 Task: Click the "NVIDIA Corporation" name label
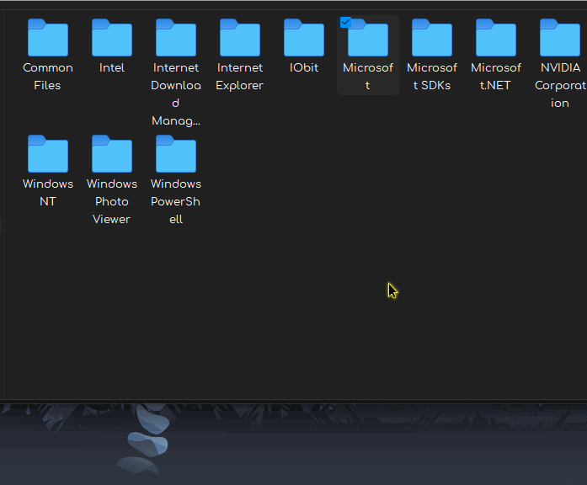(x=560, y=85)
